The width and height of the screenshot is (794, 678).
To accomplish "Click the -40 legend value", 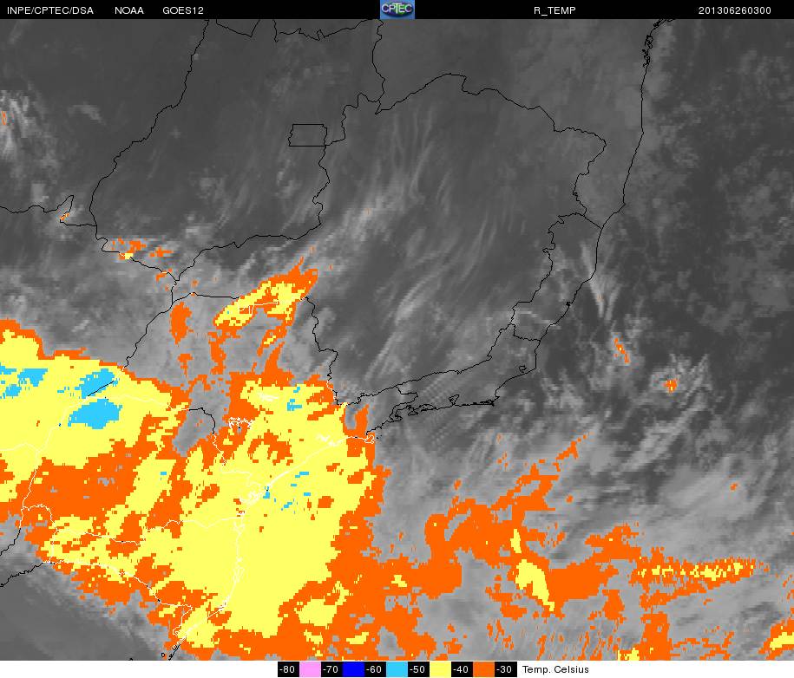I will 462,669.
